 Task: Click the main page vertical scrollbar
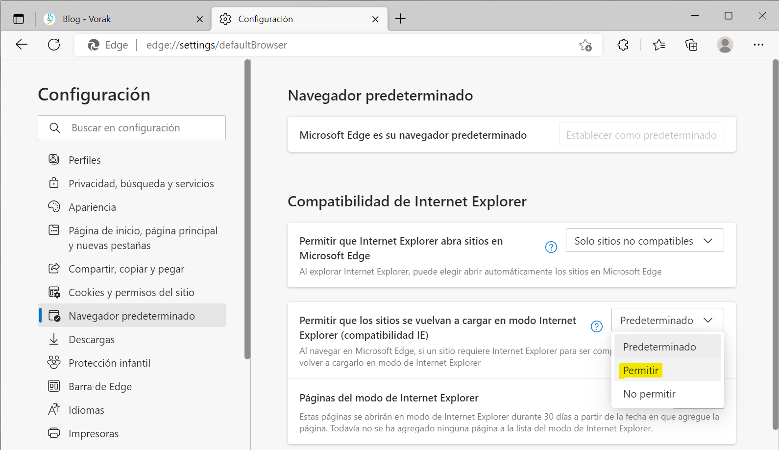(775, 245)
